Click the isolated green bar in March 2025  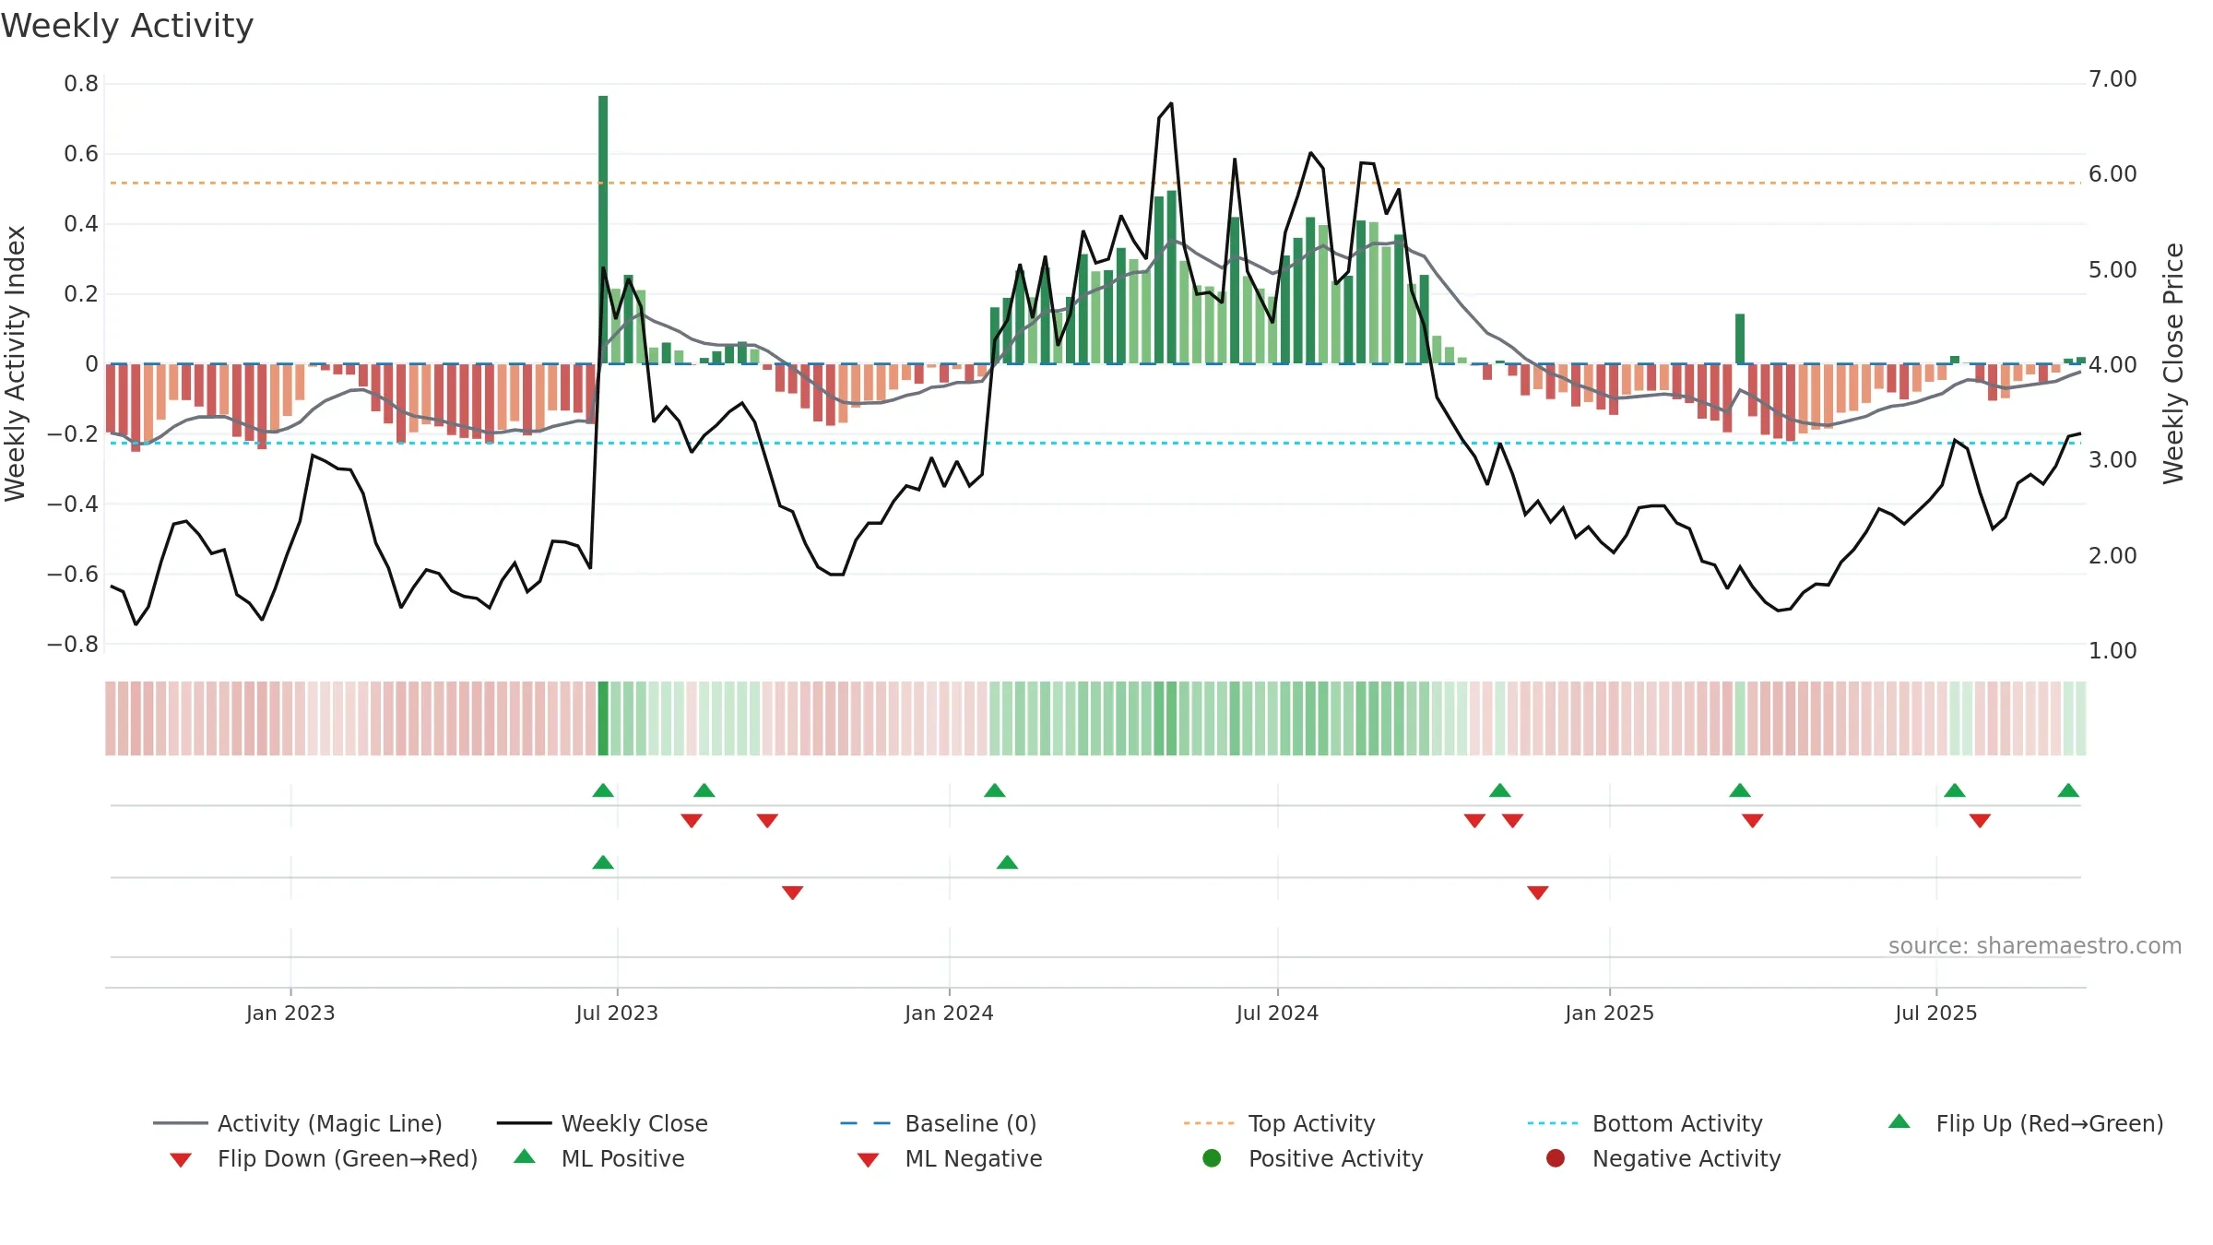1740,339
